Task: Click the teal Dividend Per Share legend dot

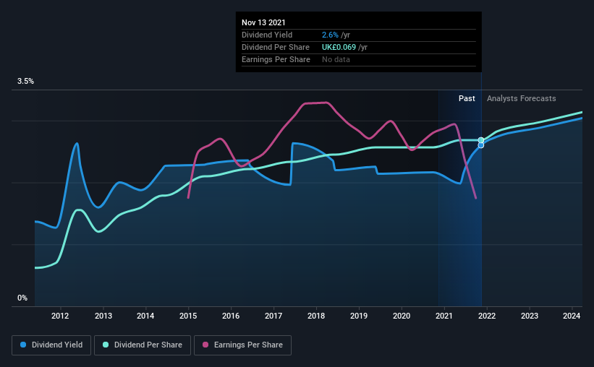Action: (x=106, y=345)
